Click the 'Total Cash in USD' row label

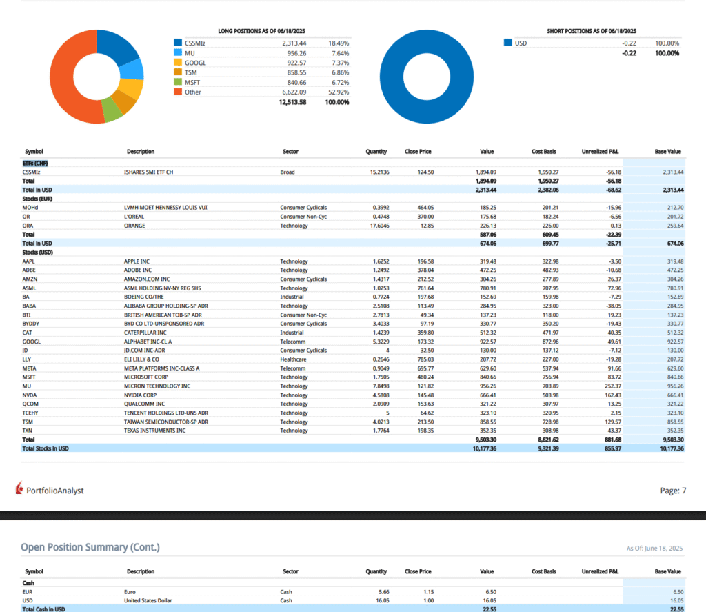click(x=43, y=609)
